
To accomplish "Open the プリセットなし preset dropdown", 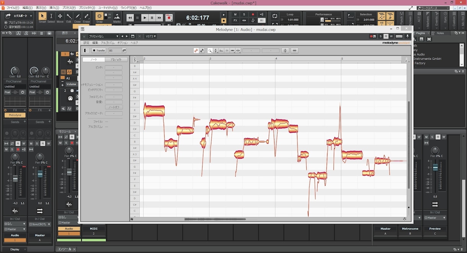I will click(x=103, y=36).
